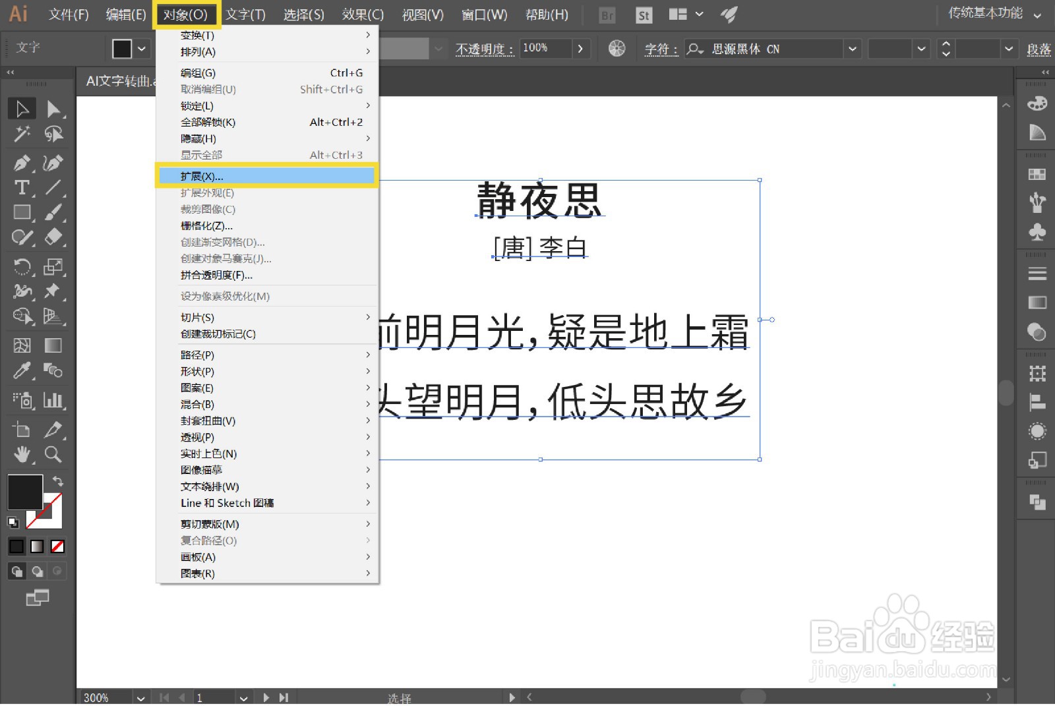This screenshot has width=1055, height=706.
Task: Set color to None in toolbar
Action: click(58, 546)
